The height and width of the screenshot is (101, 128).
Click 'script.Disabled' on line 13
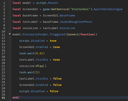[x=32, y=41]
